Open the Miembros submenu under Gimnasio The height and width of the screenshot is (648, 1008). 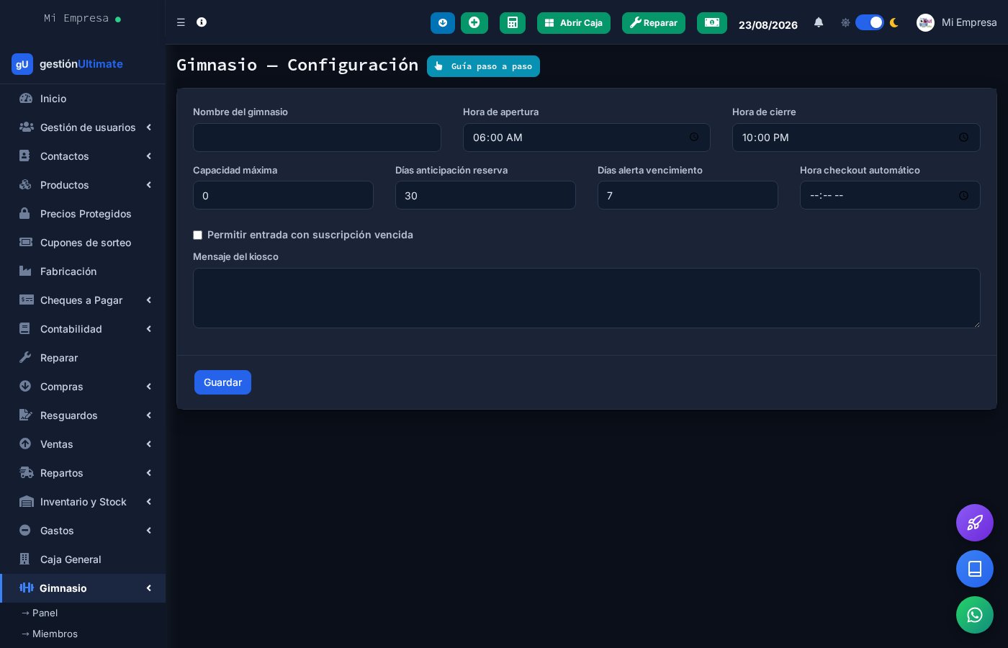coord(83,634)
